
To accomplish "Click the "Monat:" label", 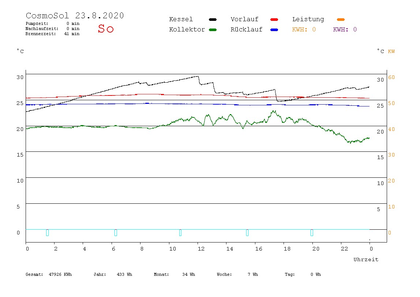I will [x=161, y=274].
